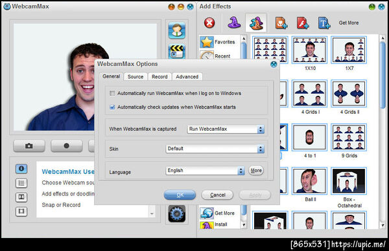Open the 'When WebcamMax is captured' dropdown
The width and height of the screenshot is (389, 251).
coord(226,129)
